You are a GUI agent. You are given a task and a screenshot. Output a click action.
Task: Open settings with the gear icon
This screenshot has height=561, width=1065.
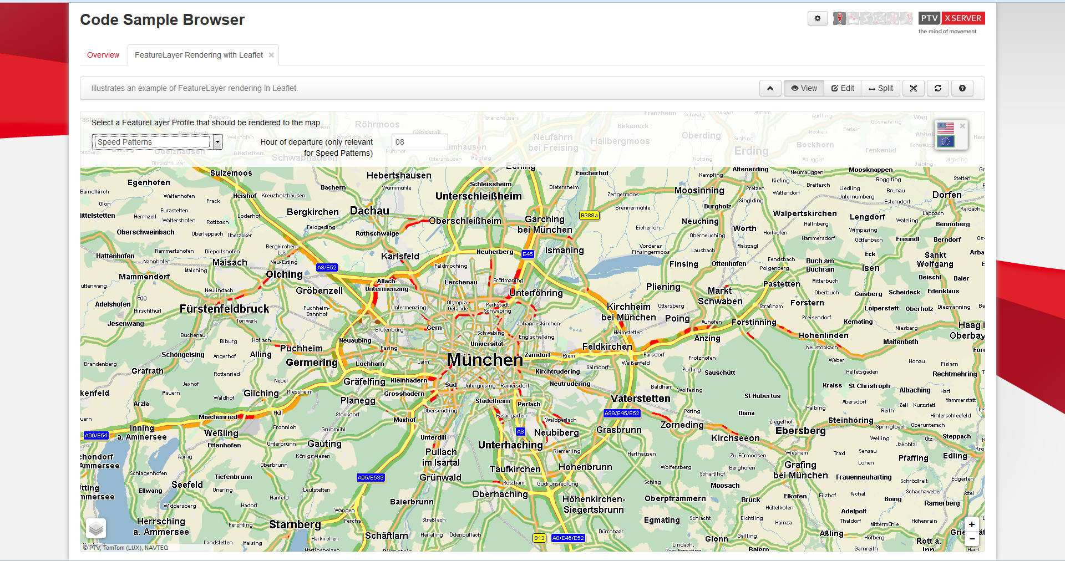(x=817, y=18)
